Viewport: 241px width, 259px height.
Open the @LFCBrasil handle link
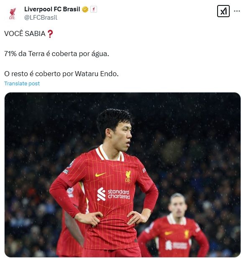(x=41, y=18)
